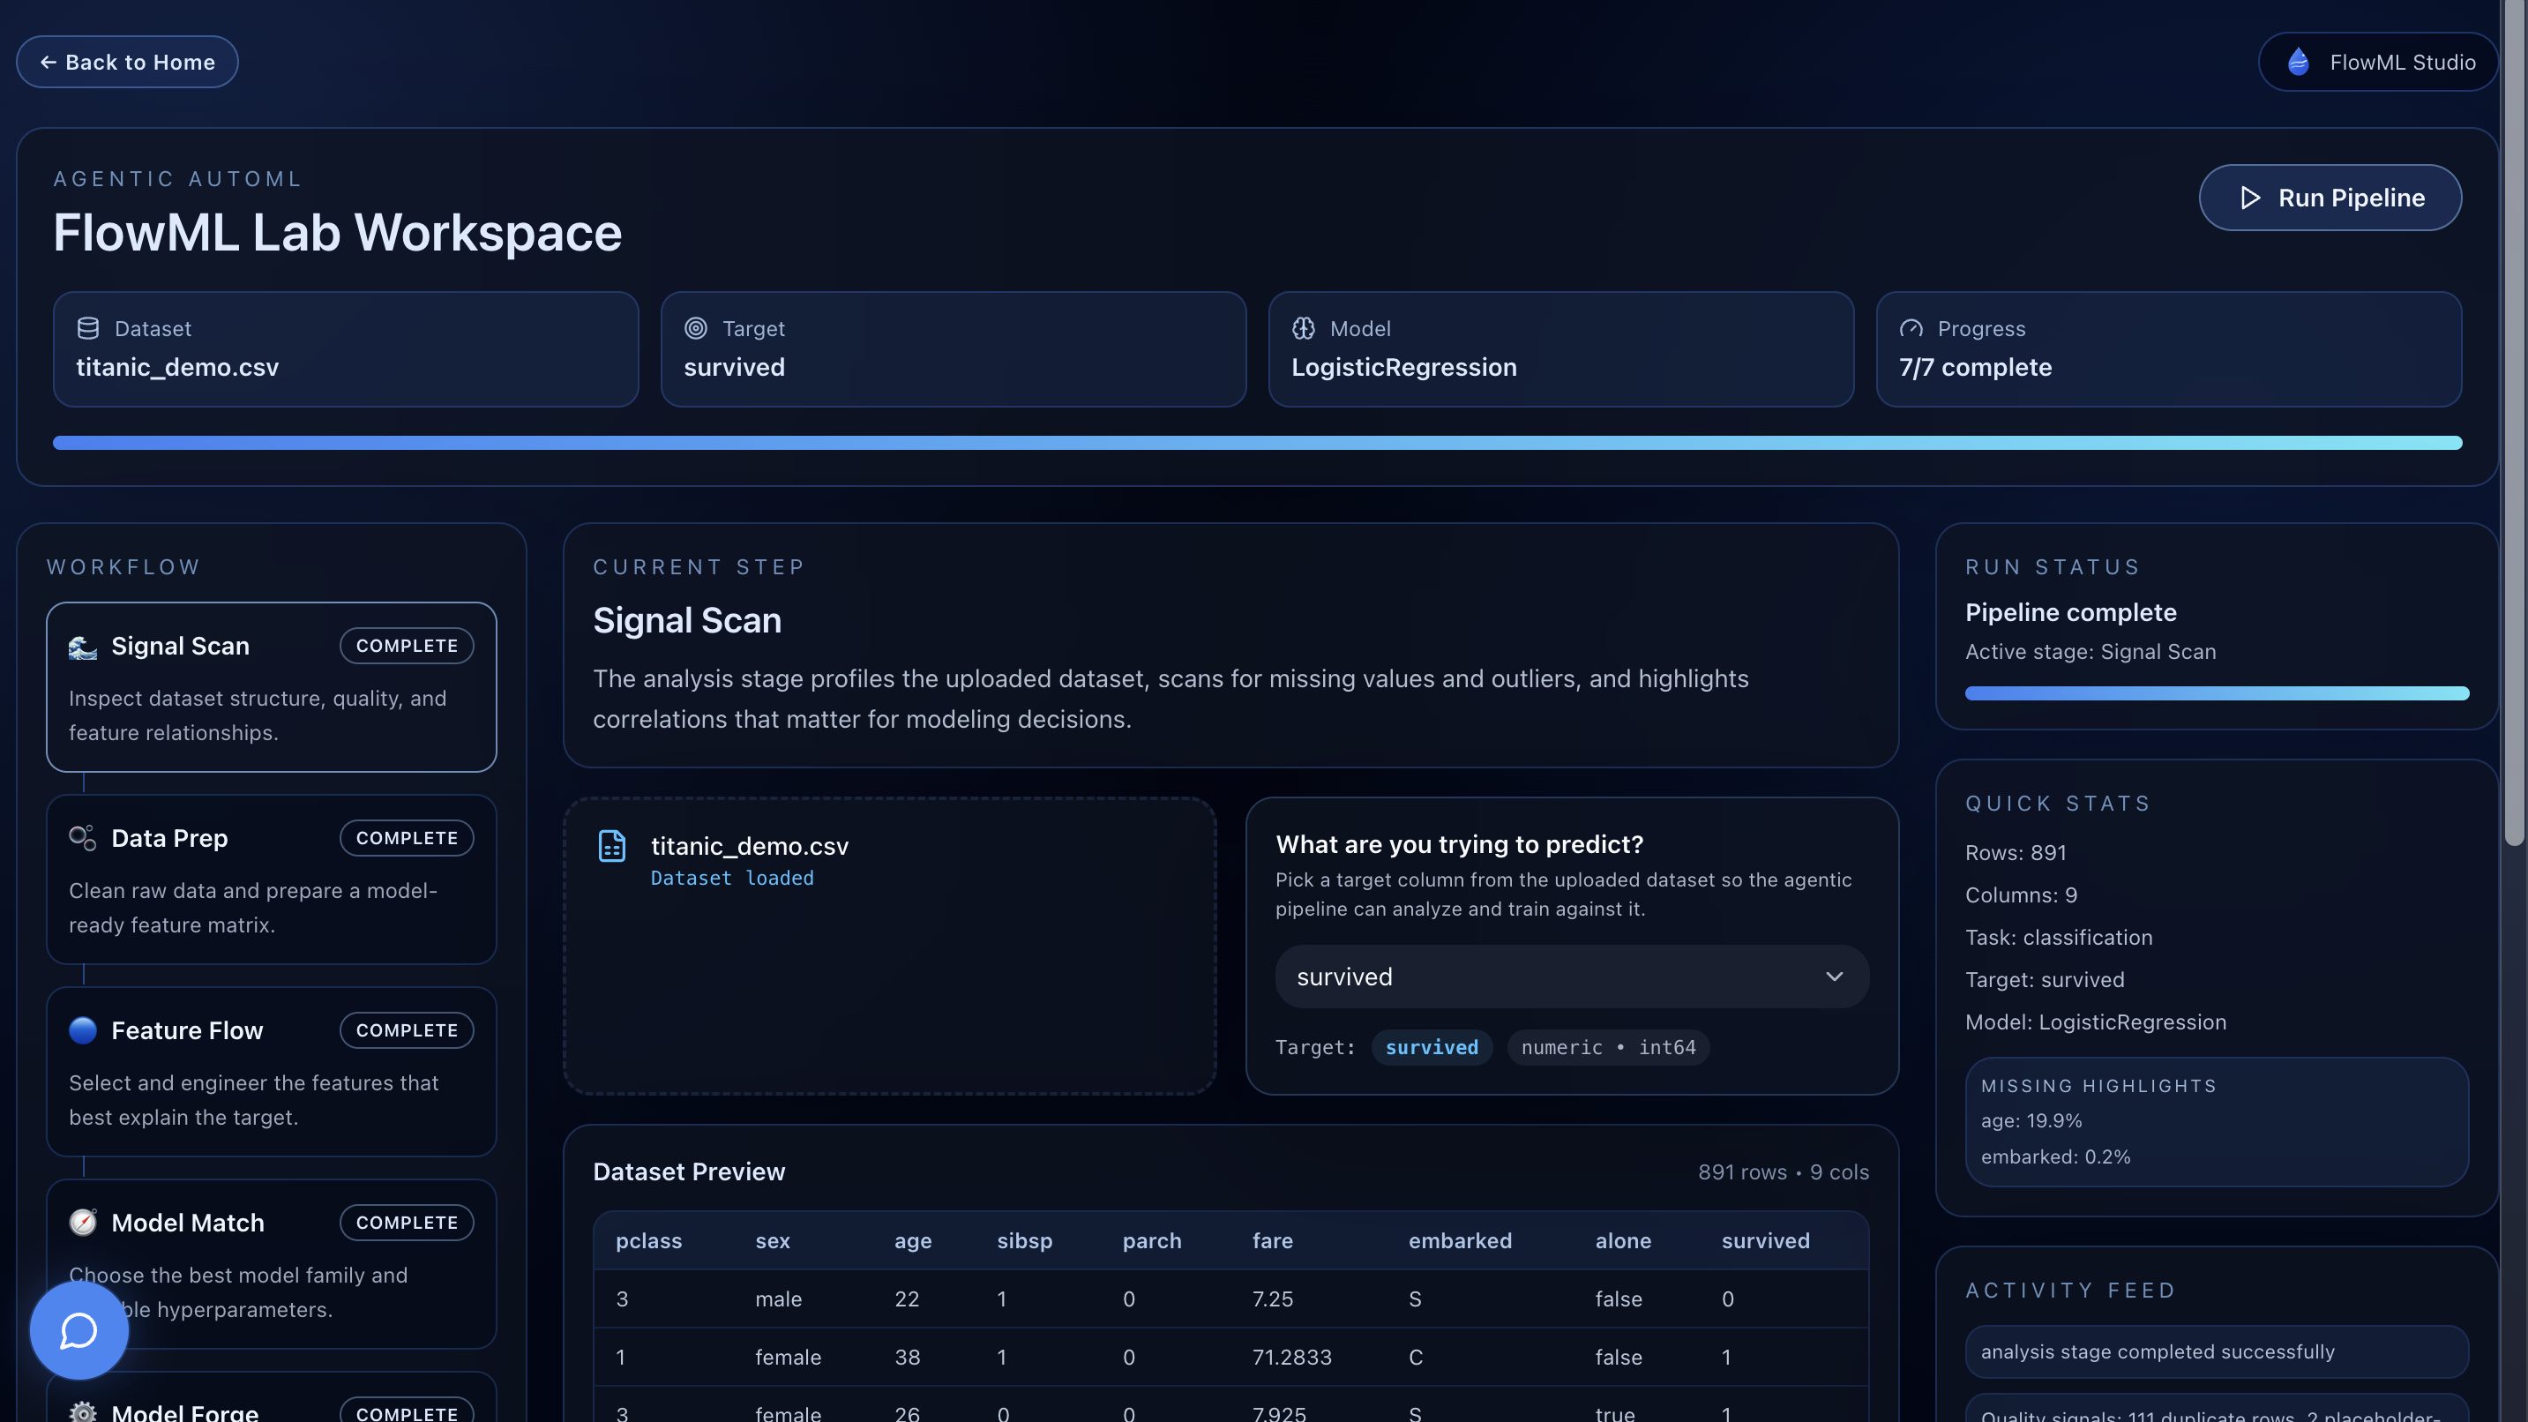Click the Data Prep gears icon

click(x=82, y=838)
